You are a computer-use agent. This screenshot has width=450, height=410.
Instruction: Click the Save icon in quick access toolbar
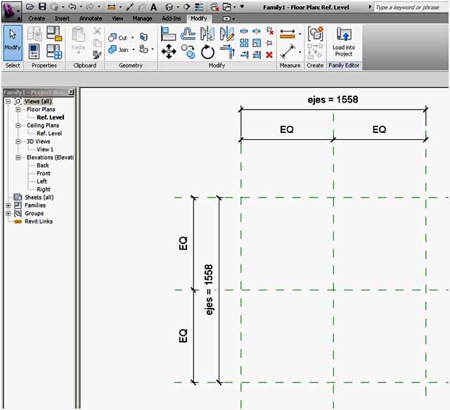click(42, 6)
